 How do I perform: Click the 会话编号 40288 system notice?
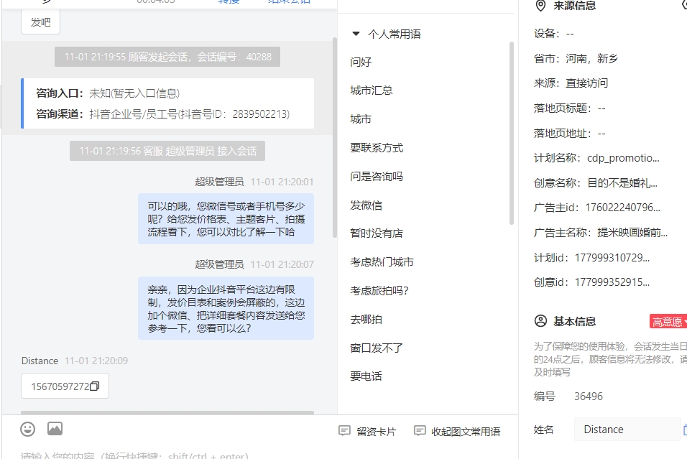(167, 57)
